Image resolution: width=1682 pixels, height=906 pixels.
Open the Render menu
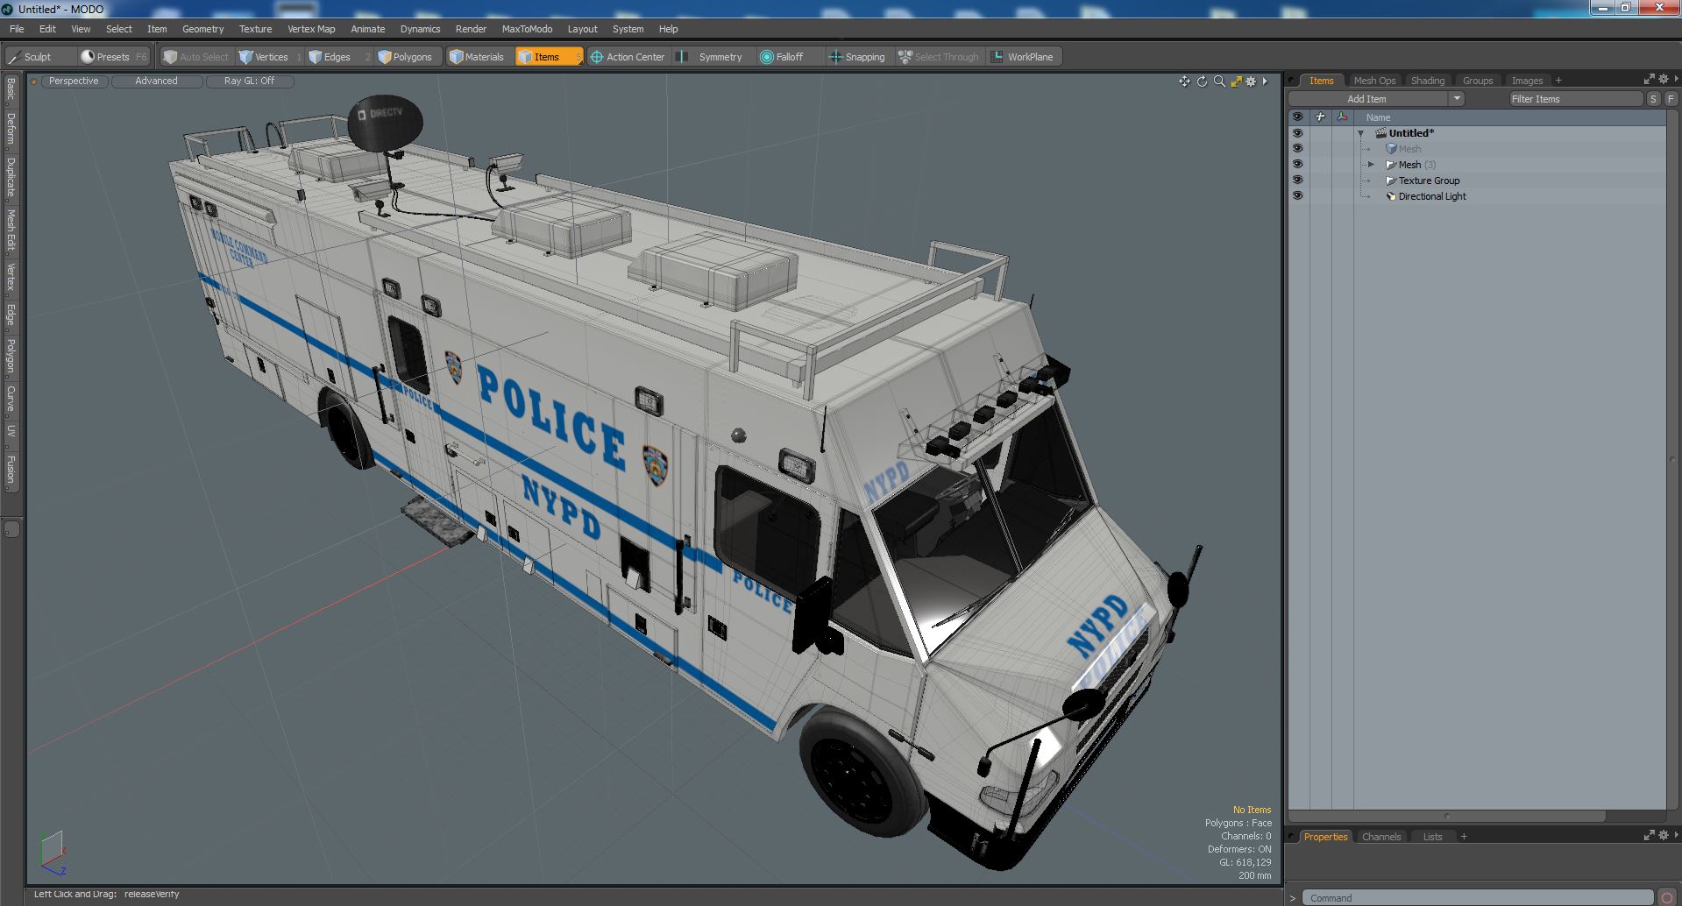coord(471,29)
